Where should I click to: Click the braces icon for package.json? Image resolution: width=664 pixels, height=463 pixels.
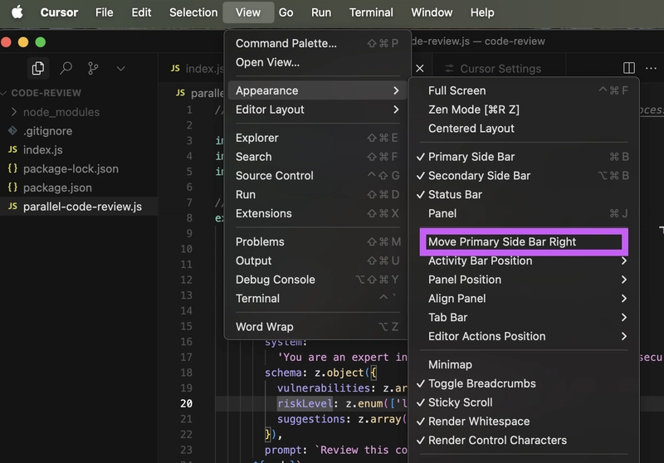(x=12, y=187)
